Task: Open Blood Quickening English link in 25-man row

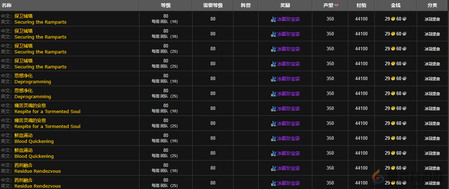Action: [34, 156]
